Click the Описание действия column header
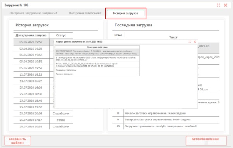233x148 pixels. point(97,47)
